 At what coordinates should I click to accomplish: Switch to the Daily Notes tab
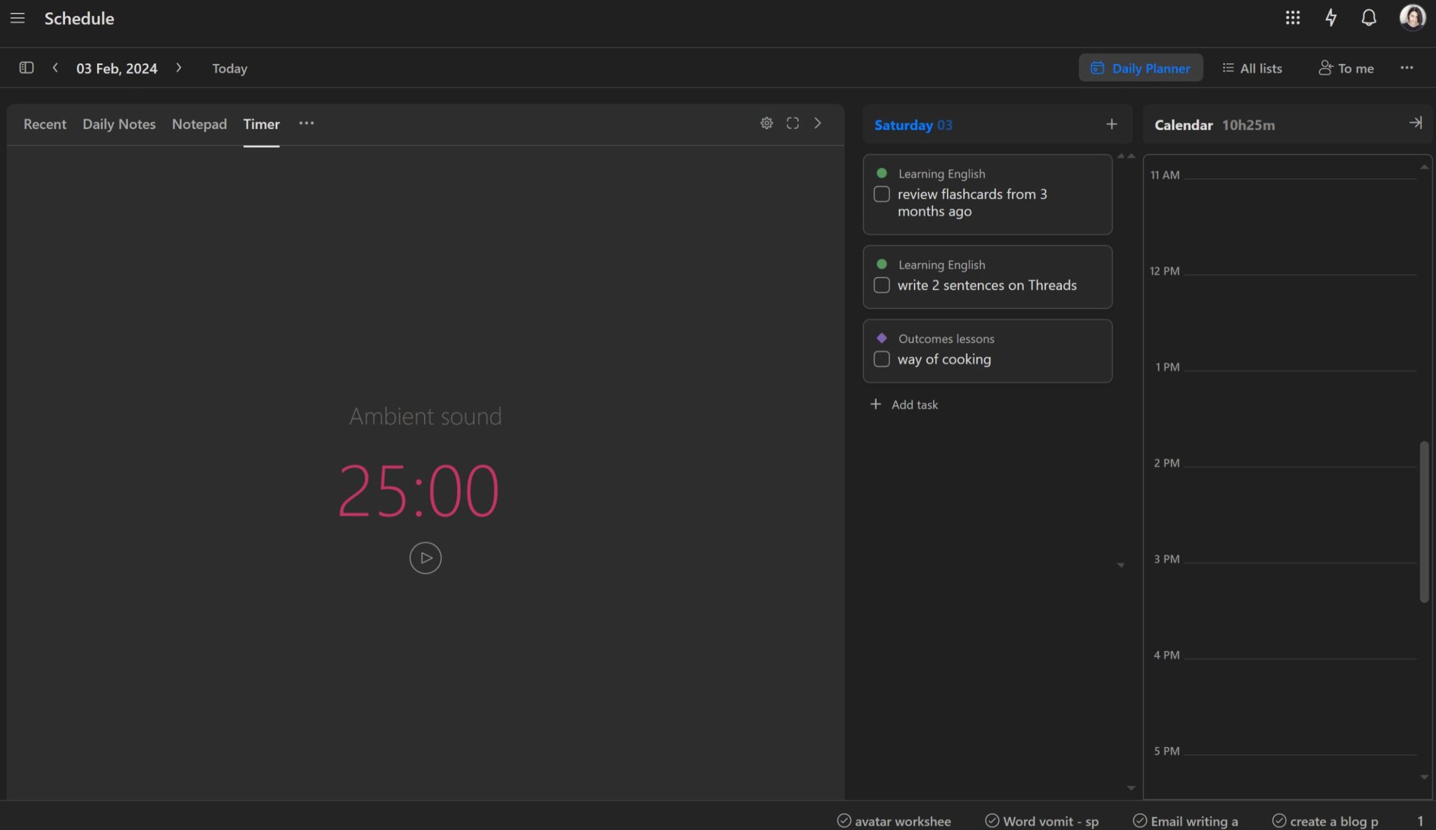tap(118, 124)
